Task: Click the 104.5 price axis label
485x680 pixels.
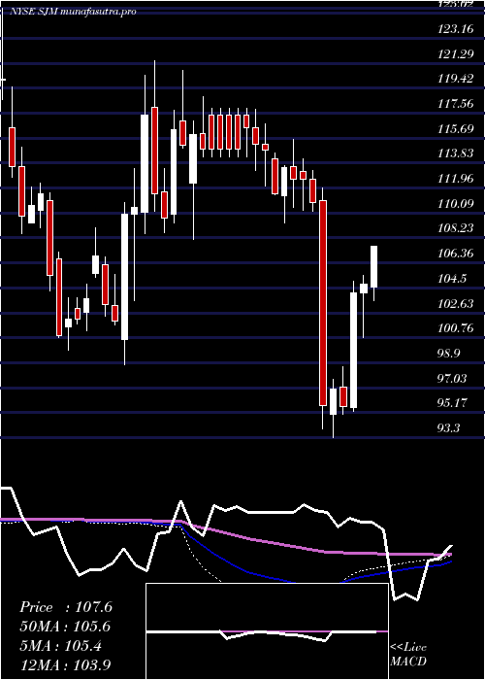Action: tap(451, 279)
